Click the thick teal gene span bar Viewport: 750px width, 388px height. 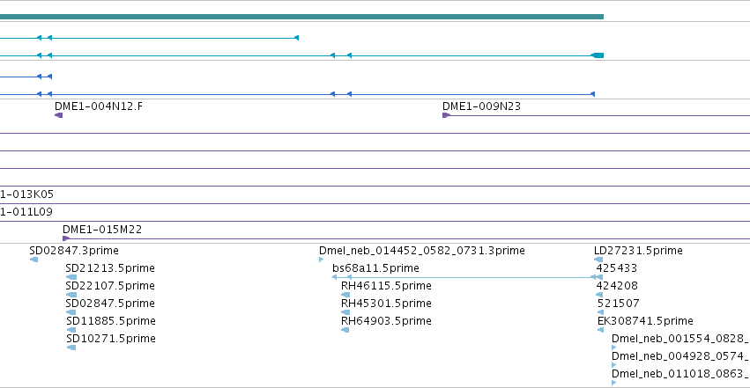click(x=301, y=17)
